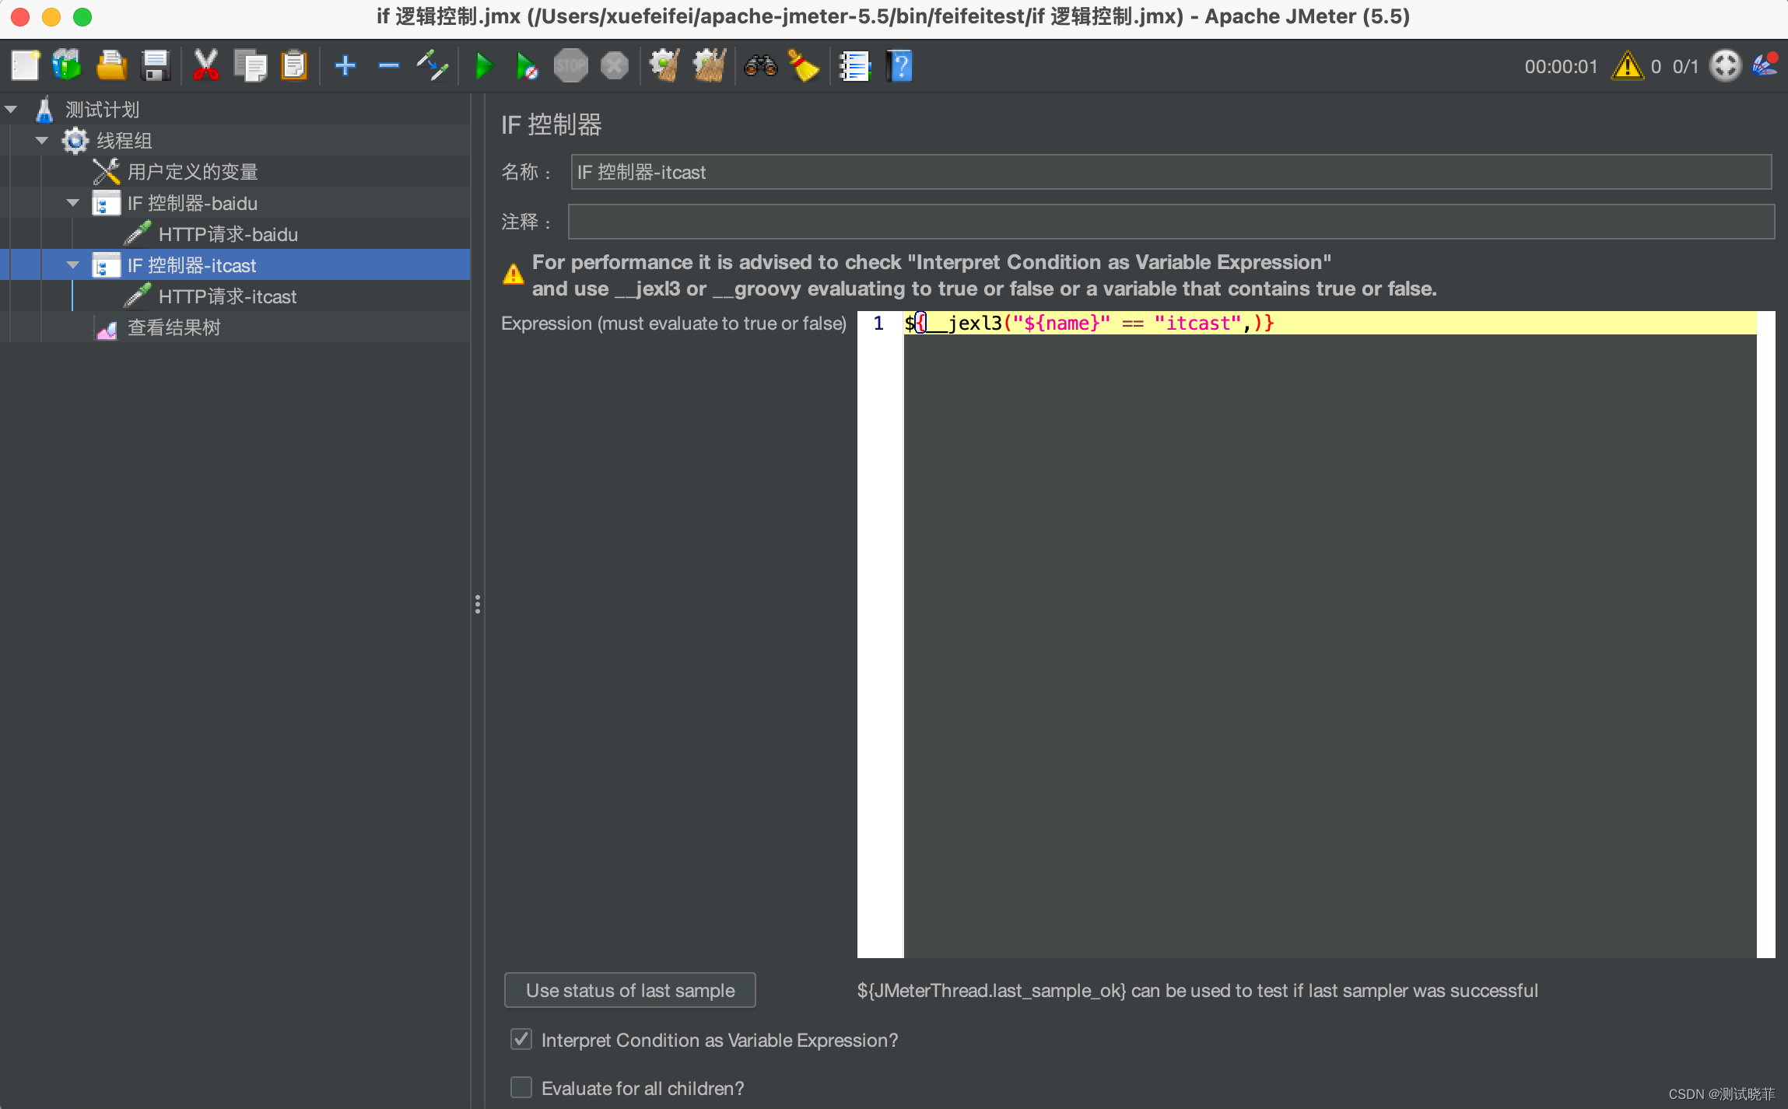Open the Function Helper list icon
This screenshot has width=1788, height=1109.
coord(854,66)
